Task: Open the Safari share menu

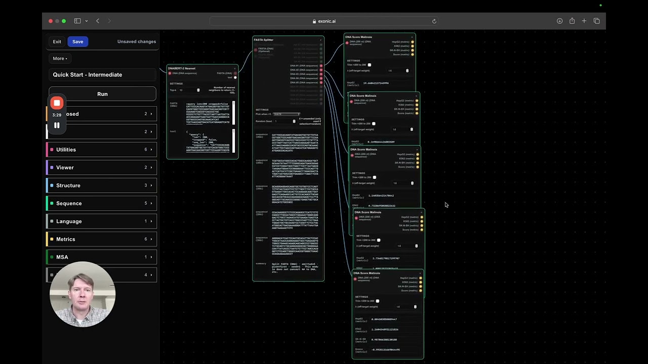Action: tap(572, 21)
